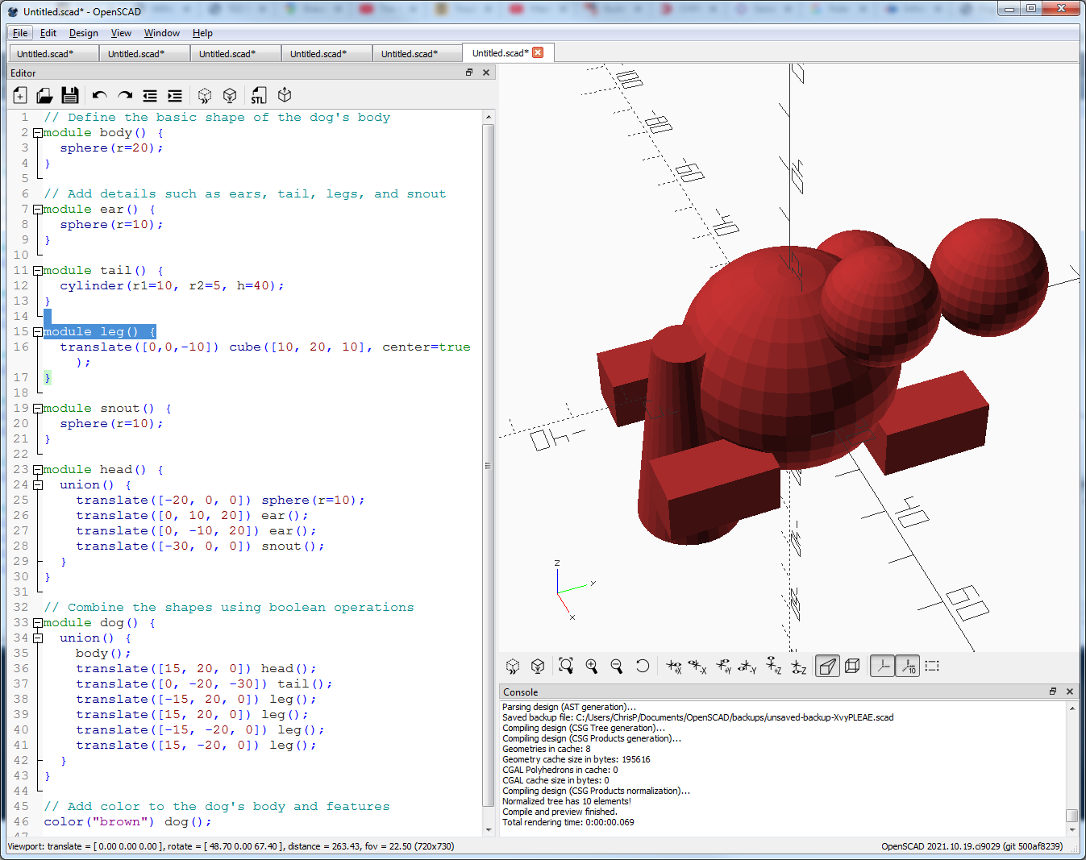Render the model from the viewport toolbar
The image size is (1086, 860).
(538, 666)
